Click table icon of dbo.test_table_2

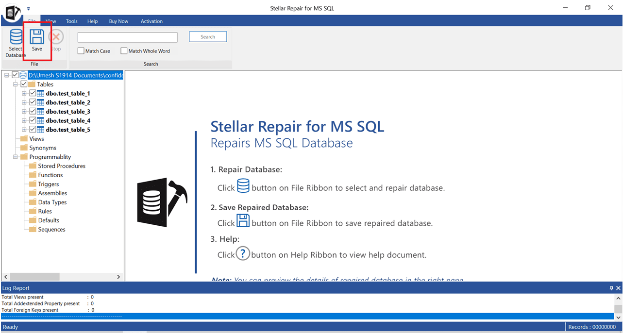click(41, 102)
